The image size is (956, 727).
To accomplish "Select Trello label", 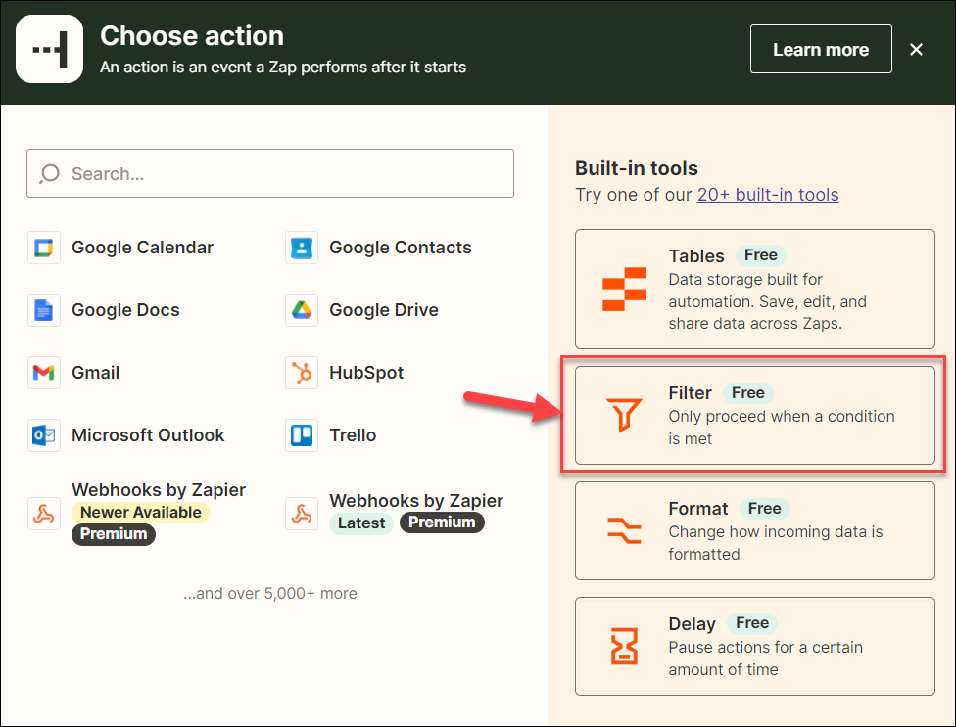I will click(x=353, y=435).
